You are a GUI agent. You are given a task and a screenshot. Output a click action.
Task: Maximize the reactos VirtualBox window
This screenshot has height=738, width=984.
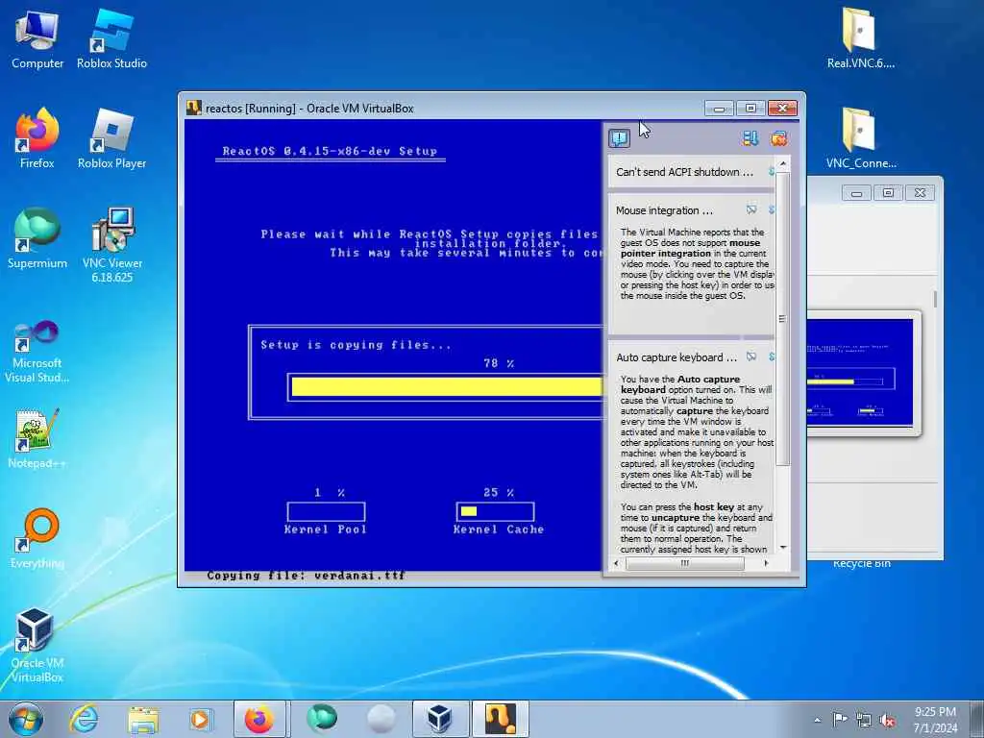(750, 108)
